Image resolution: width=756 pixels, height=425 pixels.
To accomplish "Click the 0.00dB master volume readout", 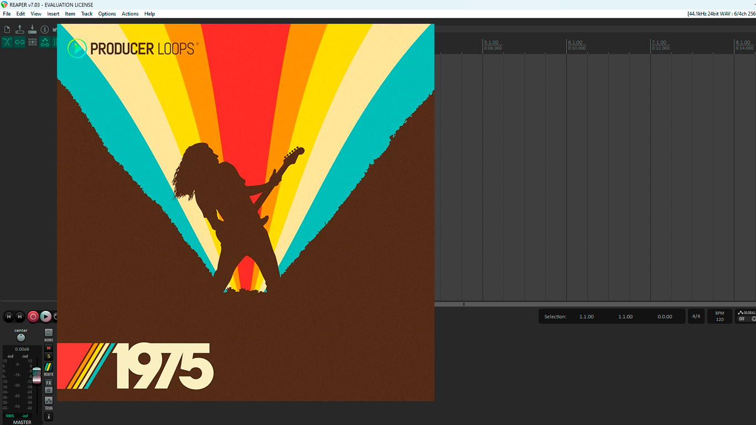I will (22, 349).
